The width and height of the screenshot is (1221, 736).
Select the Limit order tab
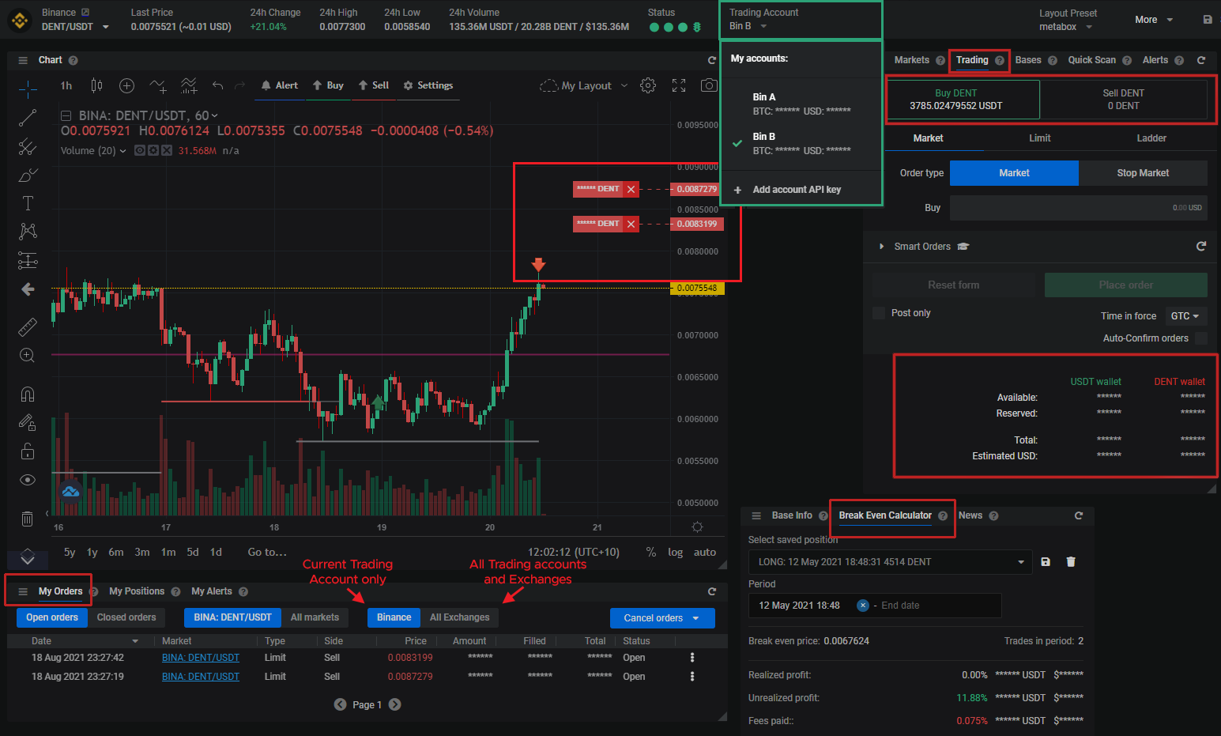[x=1040, y=138]
